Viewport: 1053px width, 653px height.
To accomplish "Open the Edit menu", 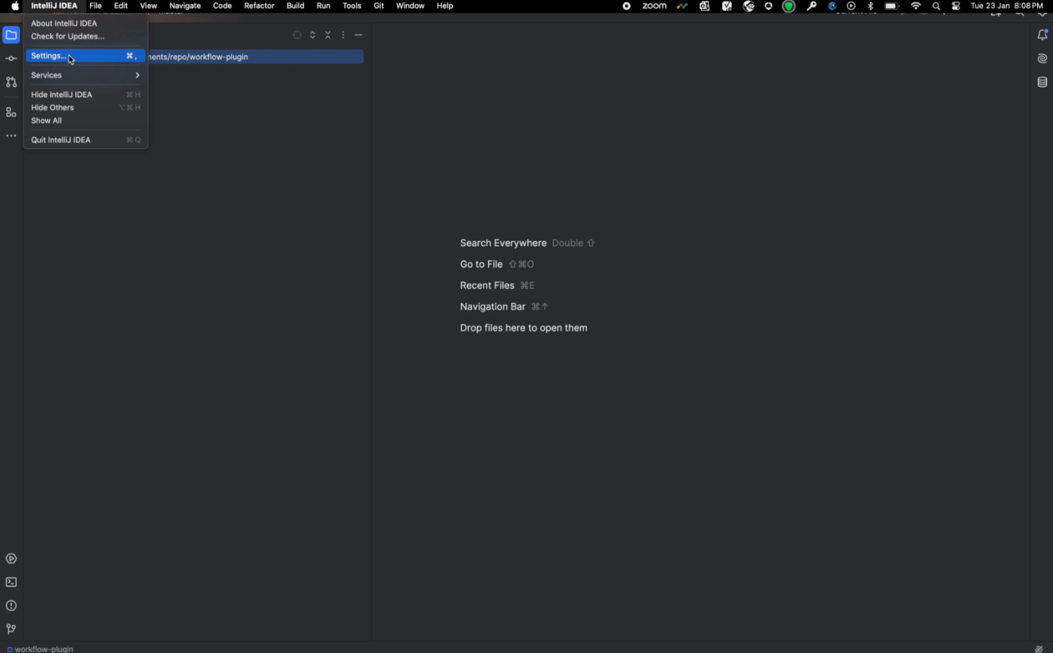I will point(120,6).
